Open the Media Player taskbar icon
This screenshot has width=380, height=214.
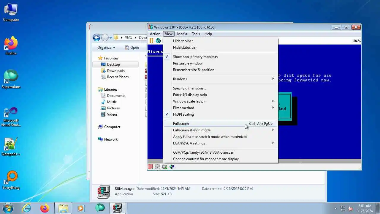(81, 208)
